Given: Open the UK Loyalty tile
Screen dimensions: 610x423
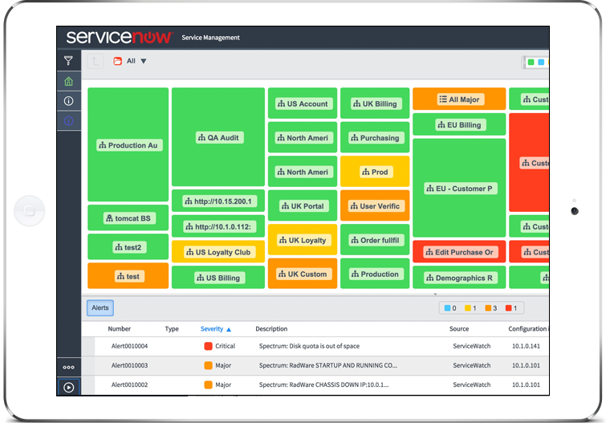Looking at the screenshot, I should pos(303,240).
